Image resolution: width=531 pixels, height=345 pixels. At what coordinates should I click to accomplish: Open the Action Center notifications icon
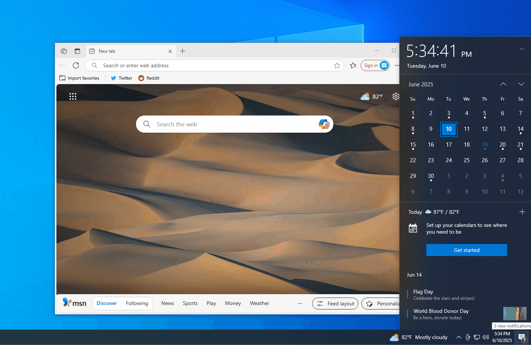[x=522, y=337]
